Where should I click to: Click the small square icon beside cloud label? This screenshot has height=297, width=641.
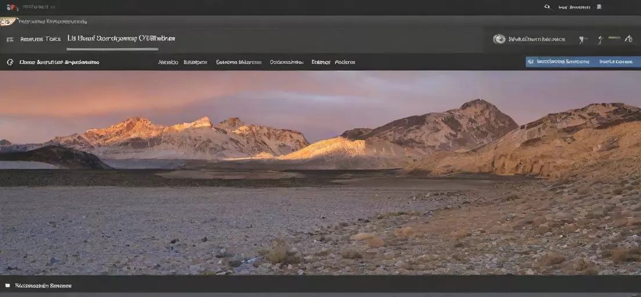599,7
